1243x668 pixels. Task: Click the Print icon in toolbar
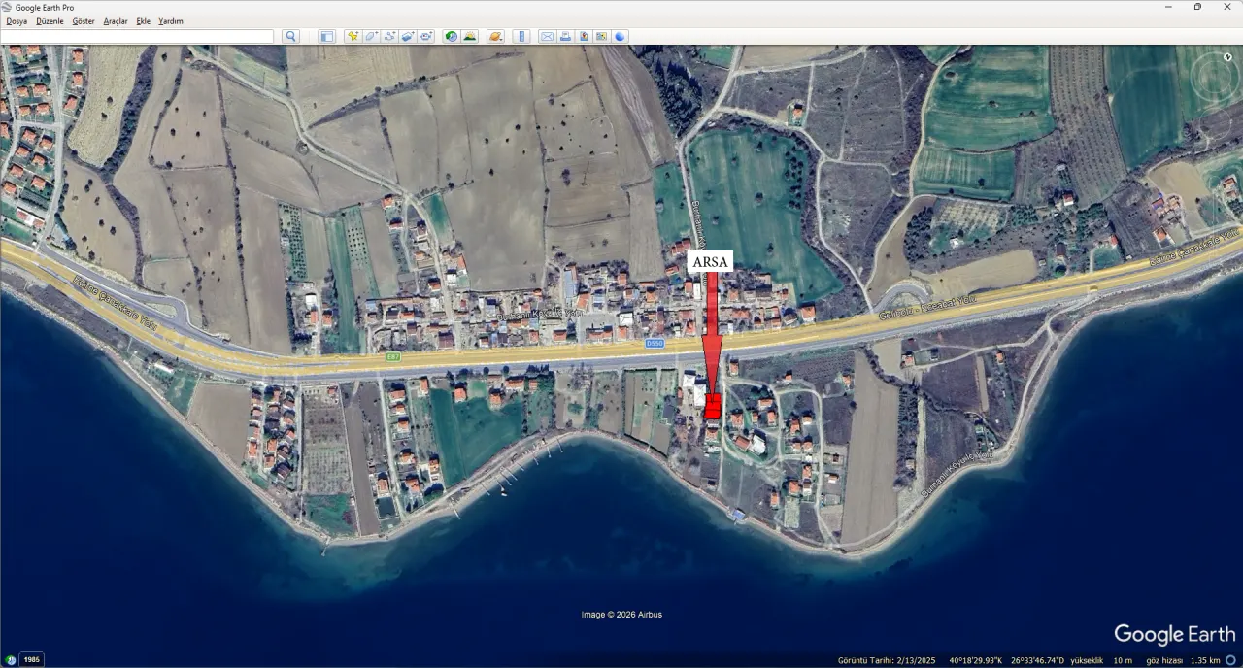pyautogui.click(x=565, y=36)
